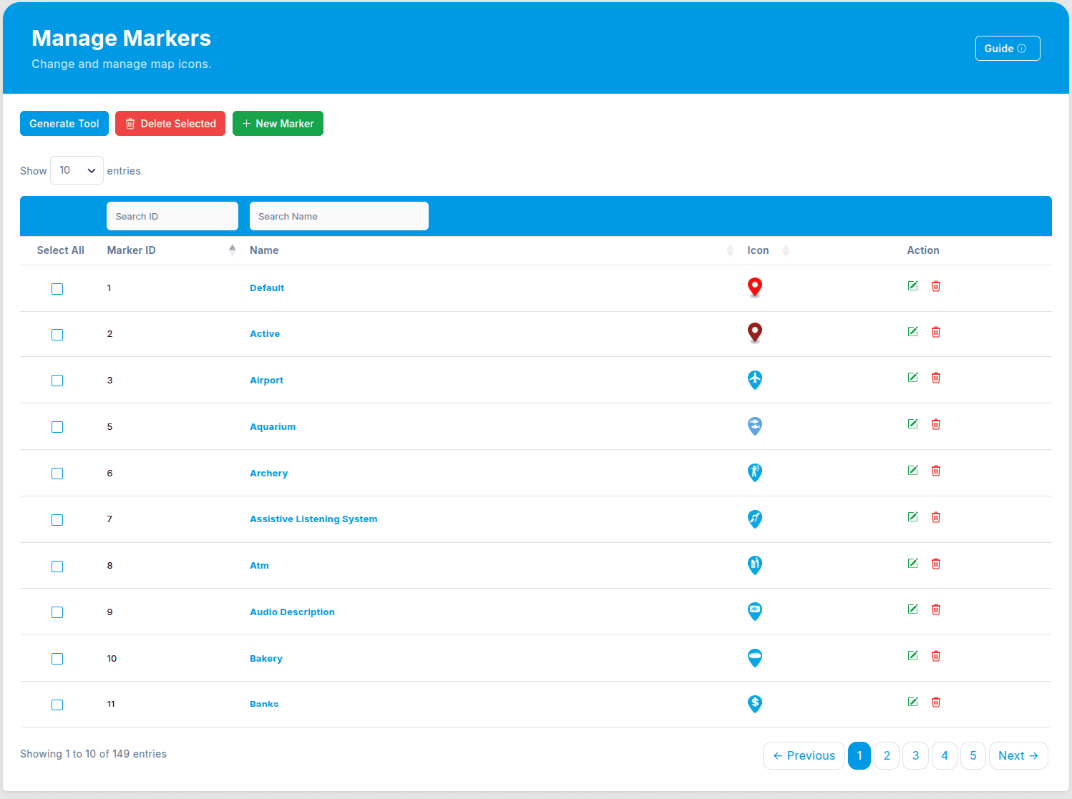This screenshot has width=1072, height=799.
Task: Select the Aquarium row checkbox
Action: coord(57,427)
